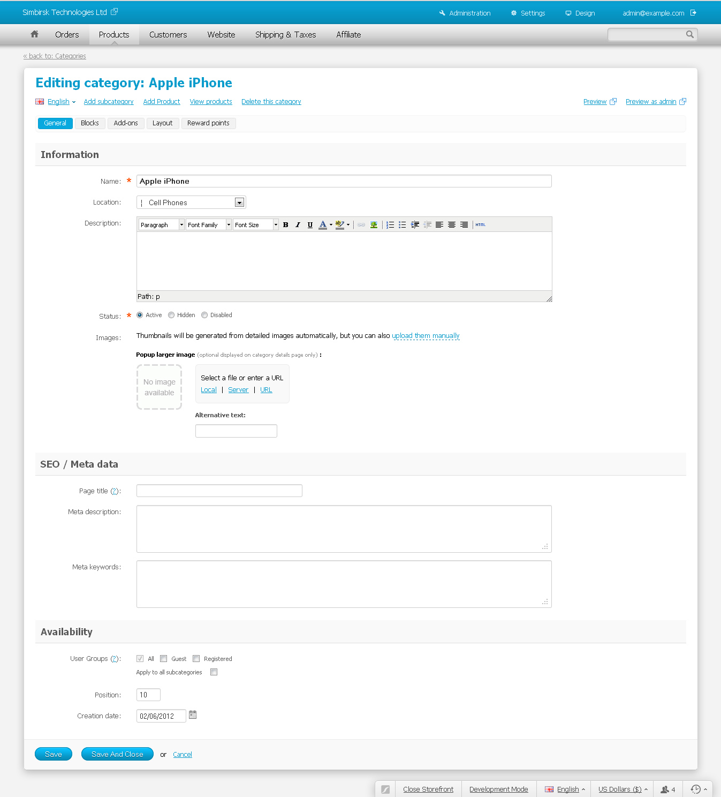Insert numbered list in editor
Image resolution: width=721 pixels, height=797 pixels.
(x=390, y=225)
